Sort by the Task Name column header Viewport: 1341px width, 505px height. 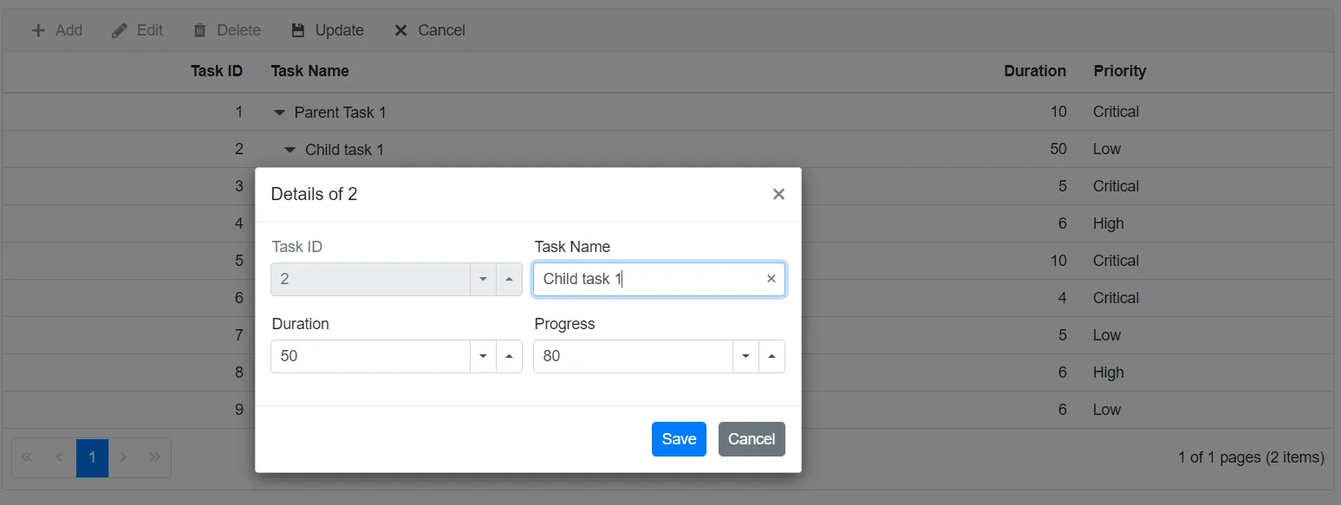[x=309, y=71]
